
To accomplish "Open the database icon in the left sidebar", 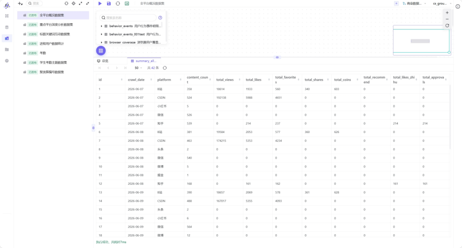I will [7, 27].
